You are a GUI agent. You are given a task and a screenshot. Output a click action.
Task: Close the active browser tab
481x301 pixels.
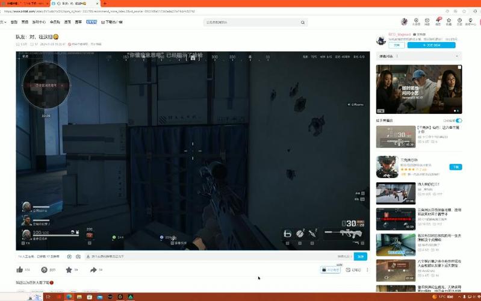98,4
